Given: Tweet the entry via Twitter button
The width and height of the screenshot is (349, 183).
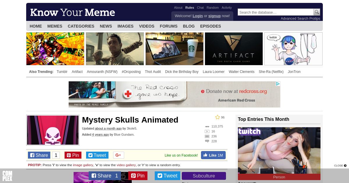Looking at the screenshot, I should [97, 155].
